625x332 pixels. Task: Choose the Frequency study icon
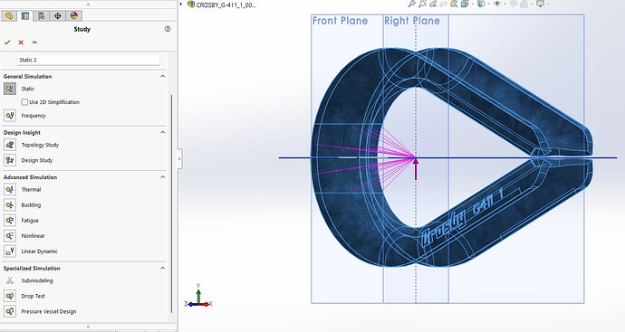(10, 116)
